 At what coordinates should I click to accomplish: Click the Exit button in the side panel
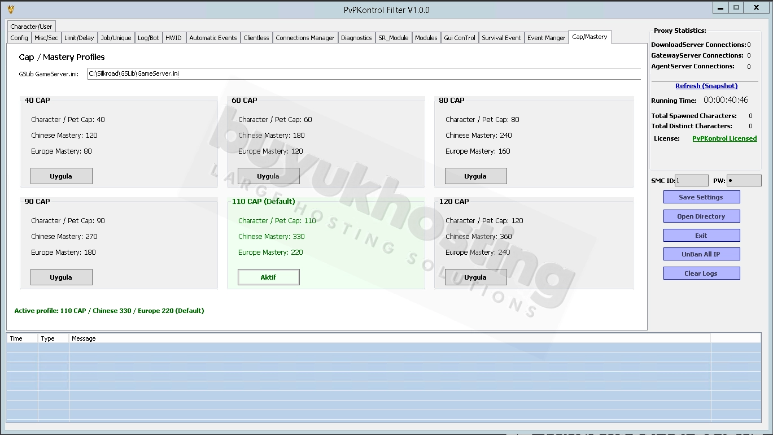701,236
